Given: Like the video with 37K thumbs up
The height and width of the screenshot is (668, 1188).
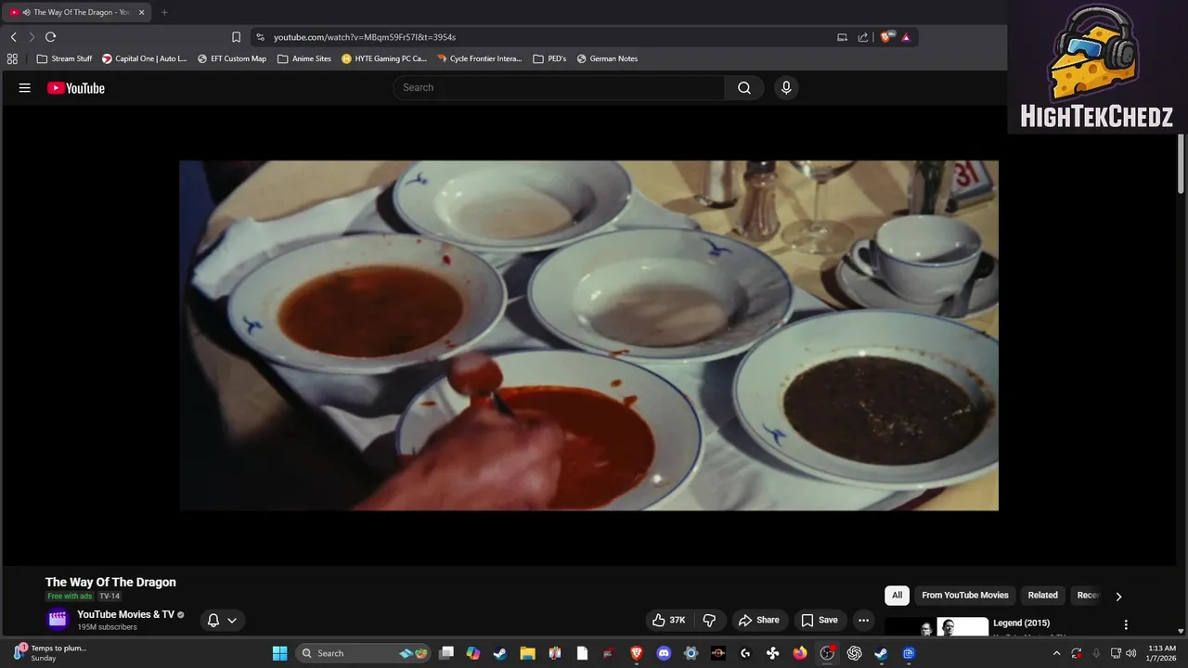Looking at the screenshot, I should [668, 620].
